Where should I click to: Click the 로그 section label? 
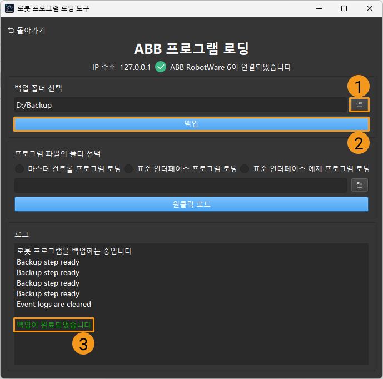(x=22, y=234)
